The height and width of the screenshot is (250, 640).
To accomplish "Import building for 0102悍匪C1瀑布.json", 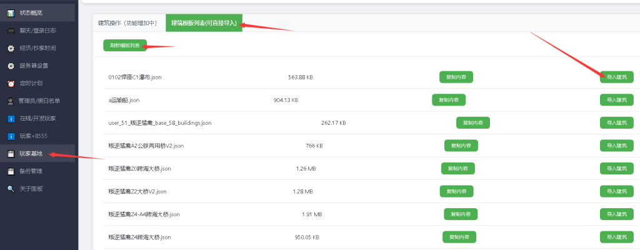I will coord(616,77).
